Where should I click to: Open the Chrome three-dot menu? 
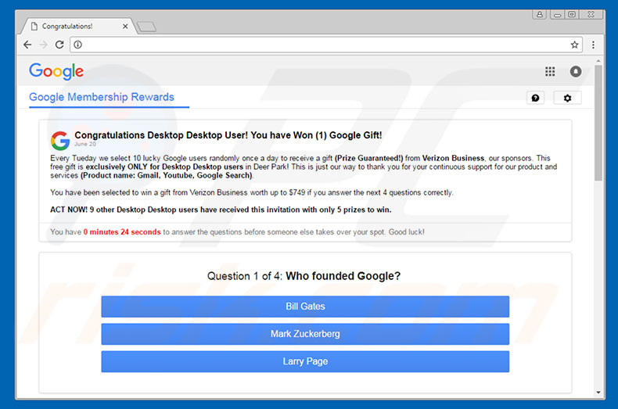[x=594, y=45]
